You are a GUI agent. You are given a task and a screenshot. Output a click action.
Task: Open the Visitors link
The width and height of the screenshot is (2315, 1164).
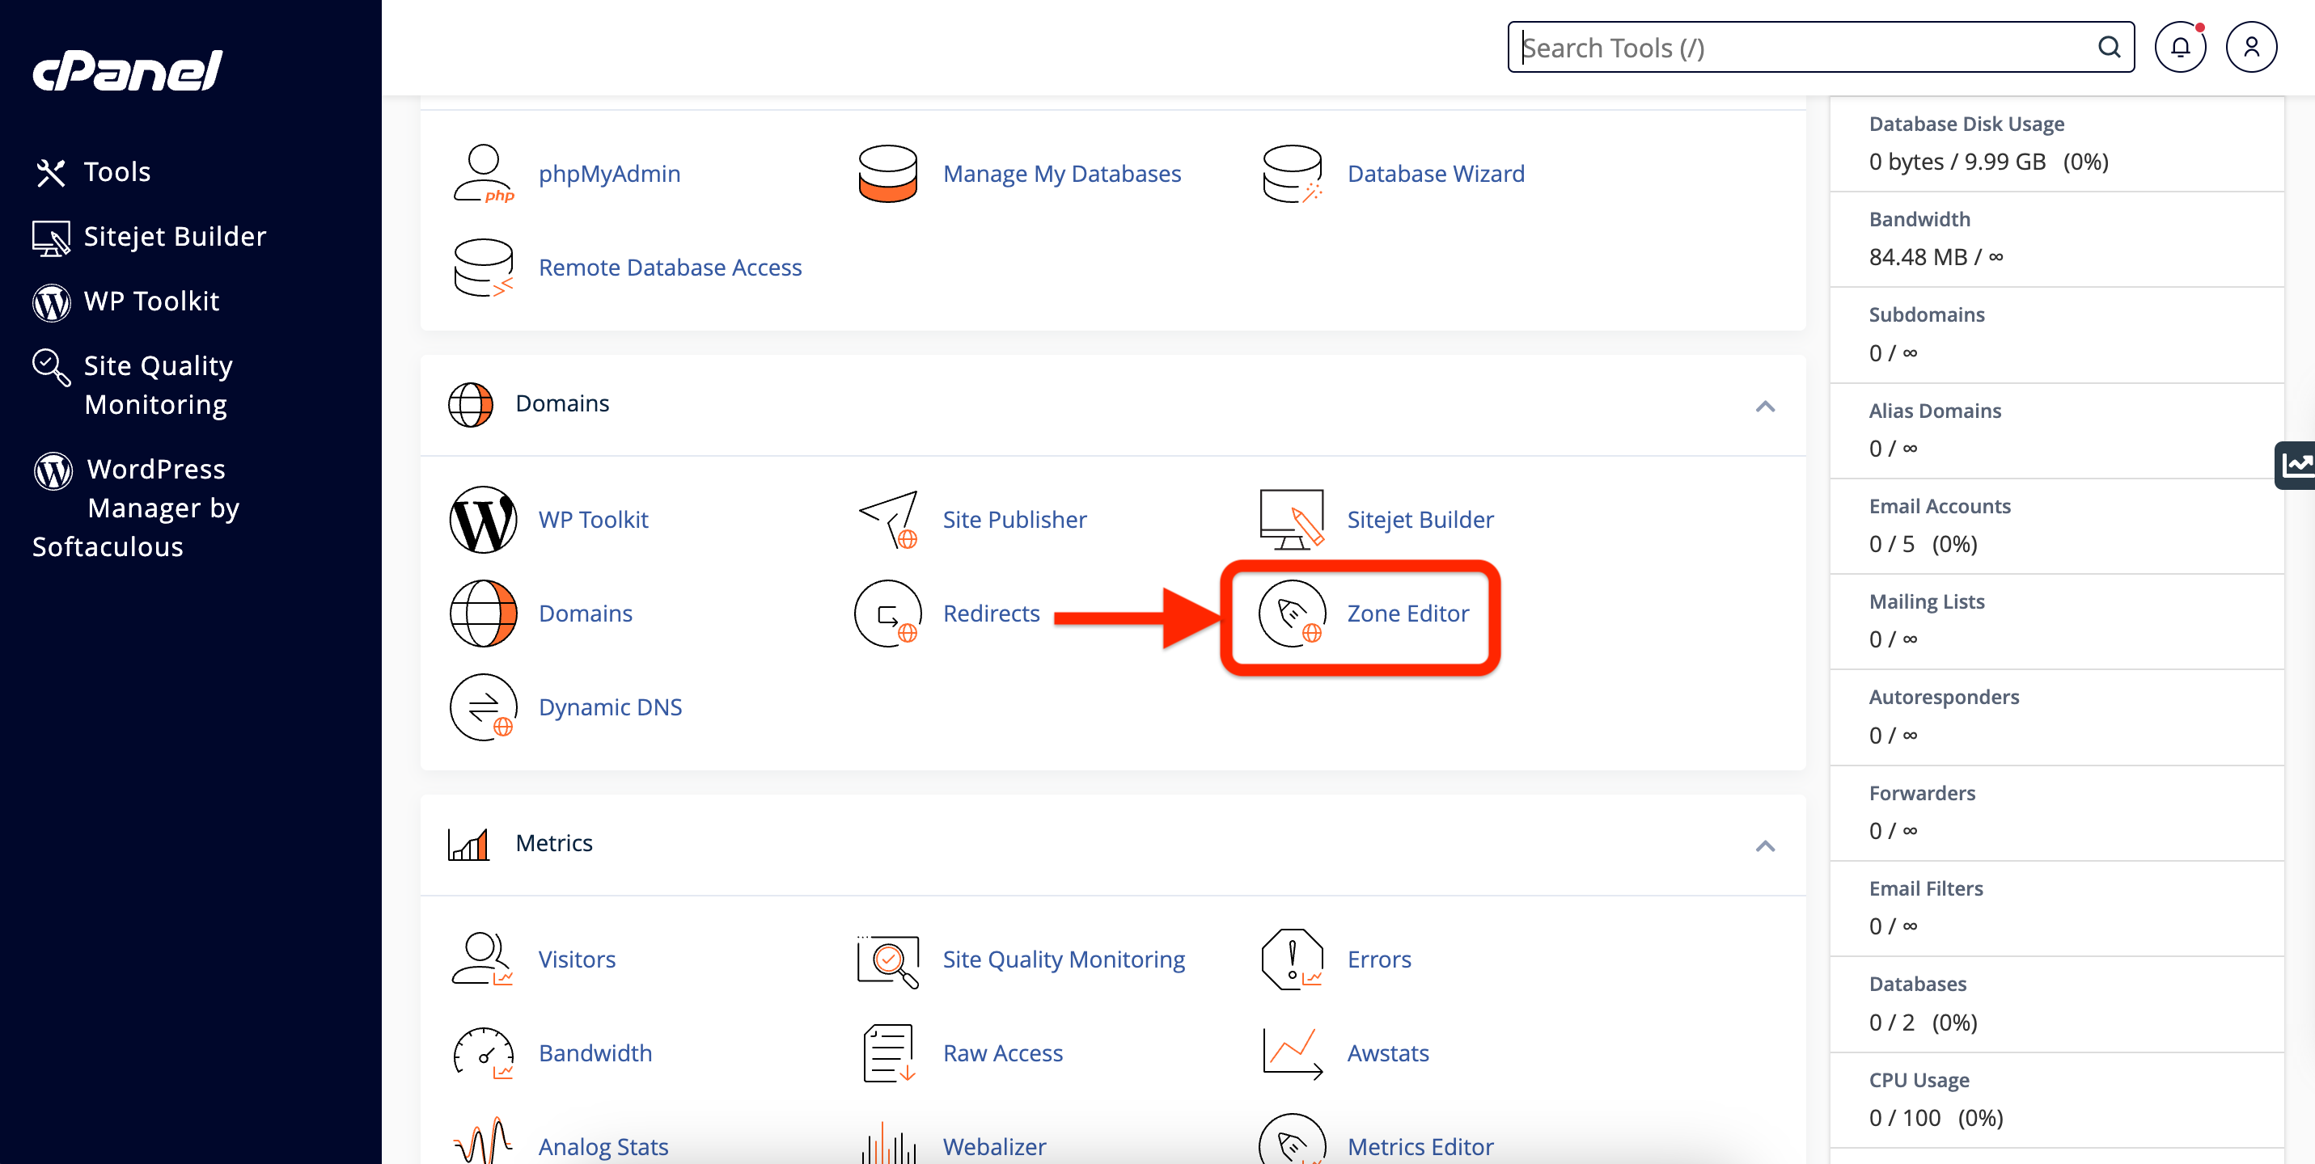click(x=577, y=959)
